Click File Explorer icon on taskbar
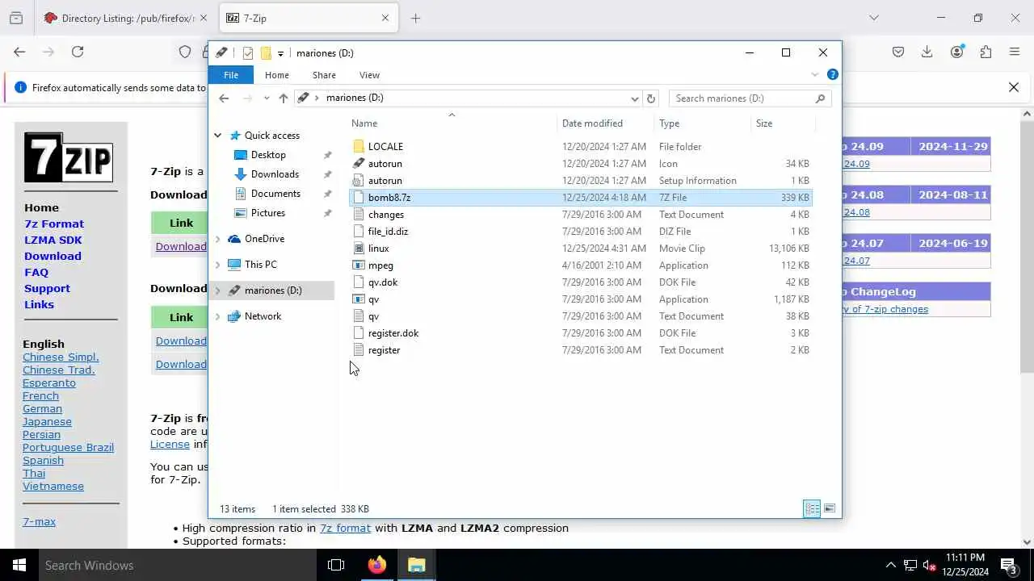The height and width of the screenshot is (581, 1034). click(417, 565)
